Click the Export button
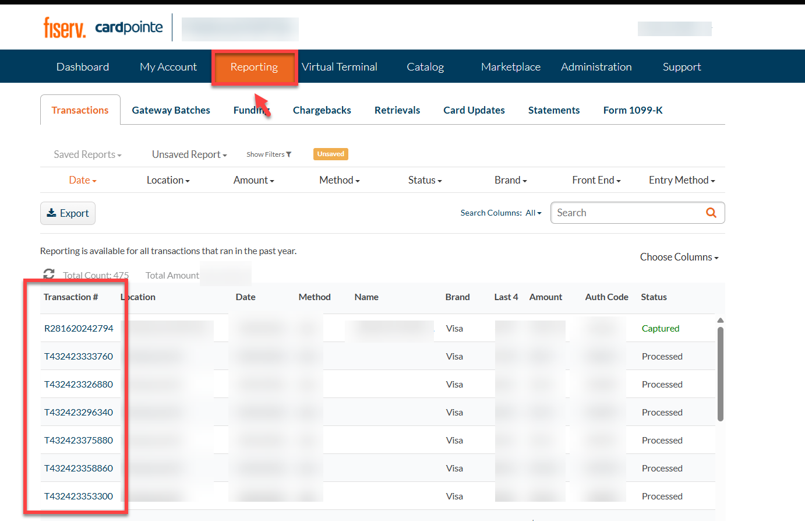This screenshot has width=805, height=521. [x=68, y=213]
